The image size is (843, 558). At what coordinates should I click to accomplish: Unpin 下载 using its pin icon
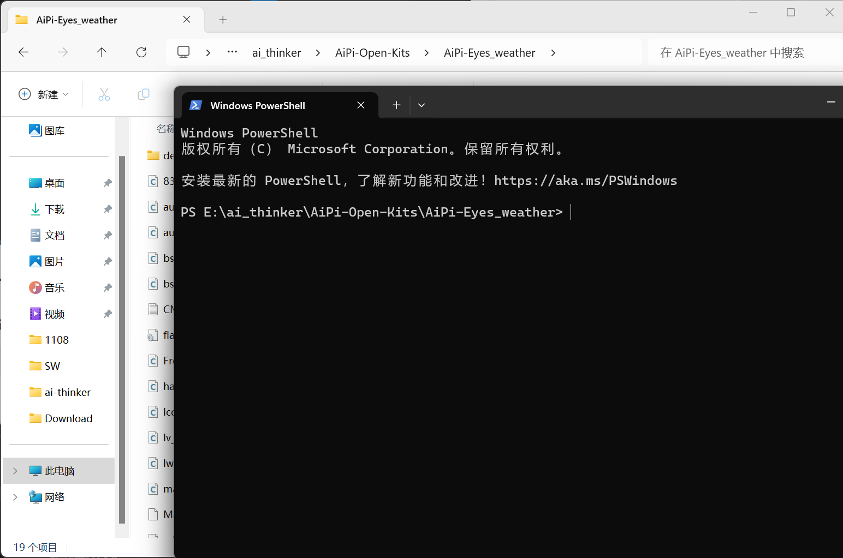click(108, 209)
